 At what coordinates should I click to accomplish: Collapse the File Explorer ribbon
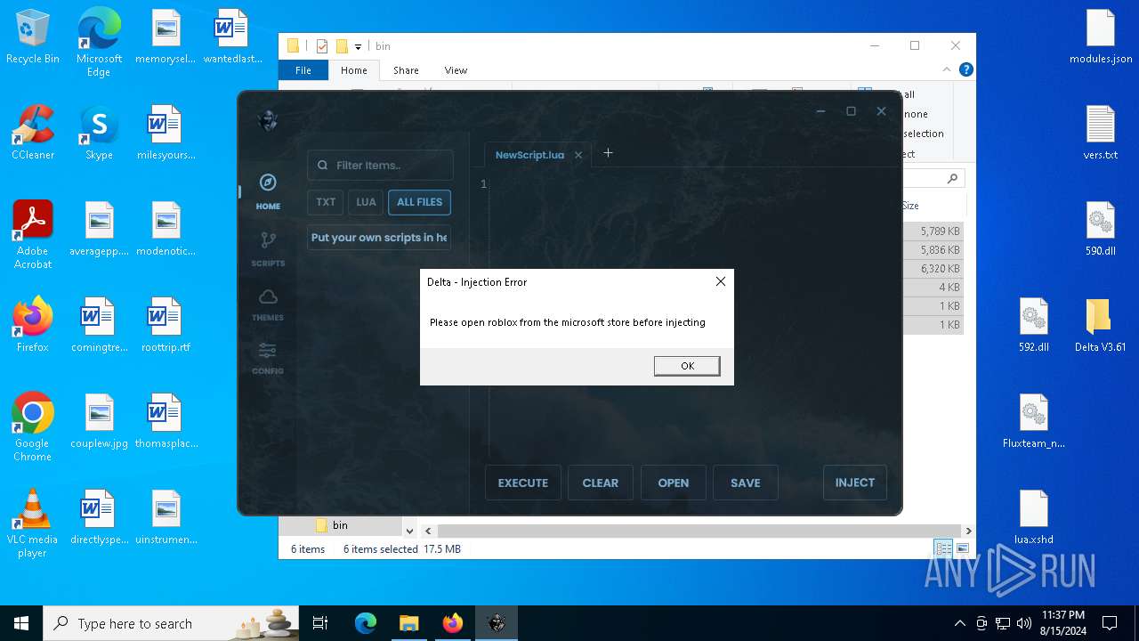pos(947,69)
